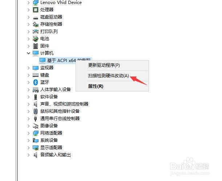Image resolution: width=222 pixels, height=181 pixels.
Task: Select the firmware chip icon for 固件
Action: 36,46
